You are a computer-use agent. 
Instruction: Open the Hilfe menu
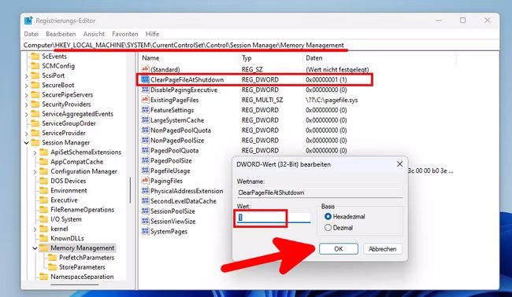(152, 34)
